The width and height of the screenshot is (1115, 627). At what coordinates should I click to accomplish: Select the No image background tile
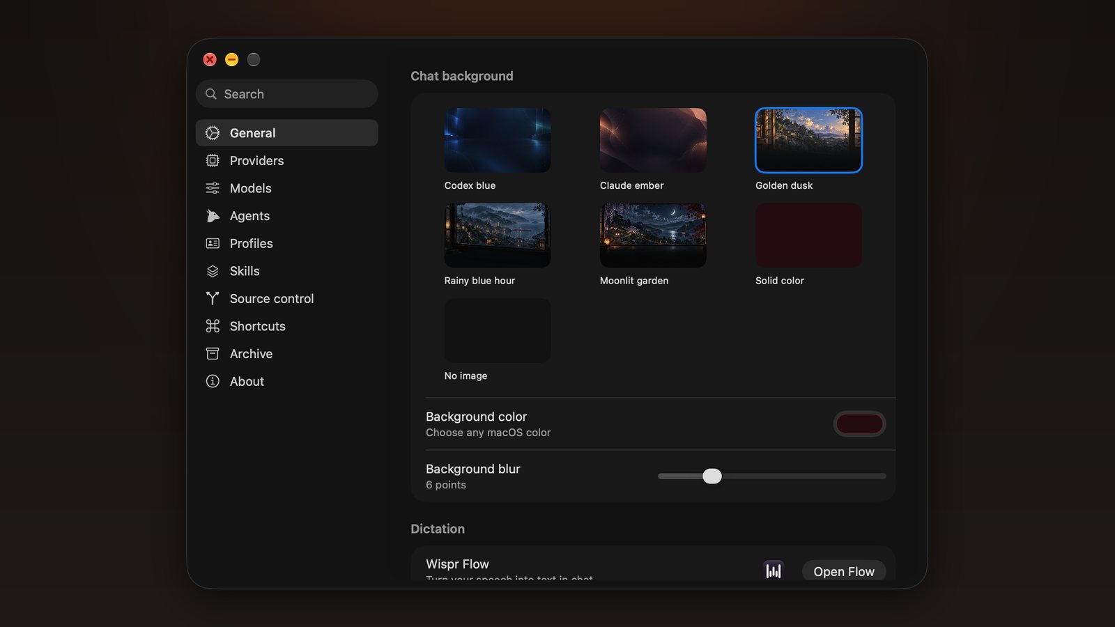pyautogui.click(x=498, y=330)
